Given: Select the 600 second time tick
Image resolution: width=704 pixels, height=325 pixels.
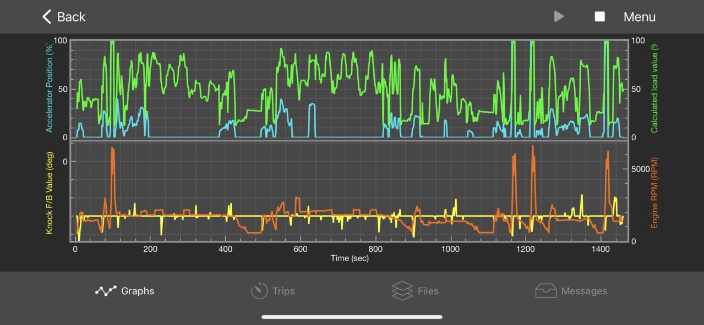Looking at the screenshot, I should [x=301, y=249].
